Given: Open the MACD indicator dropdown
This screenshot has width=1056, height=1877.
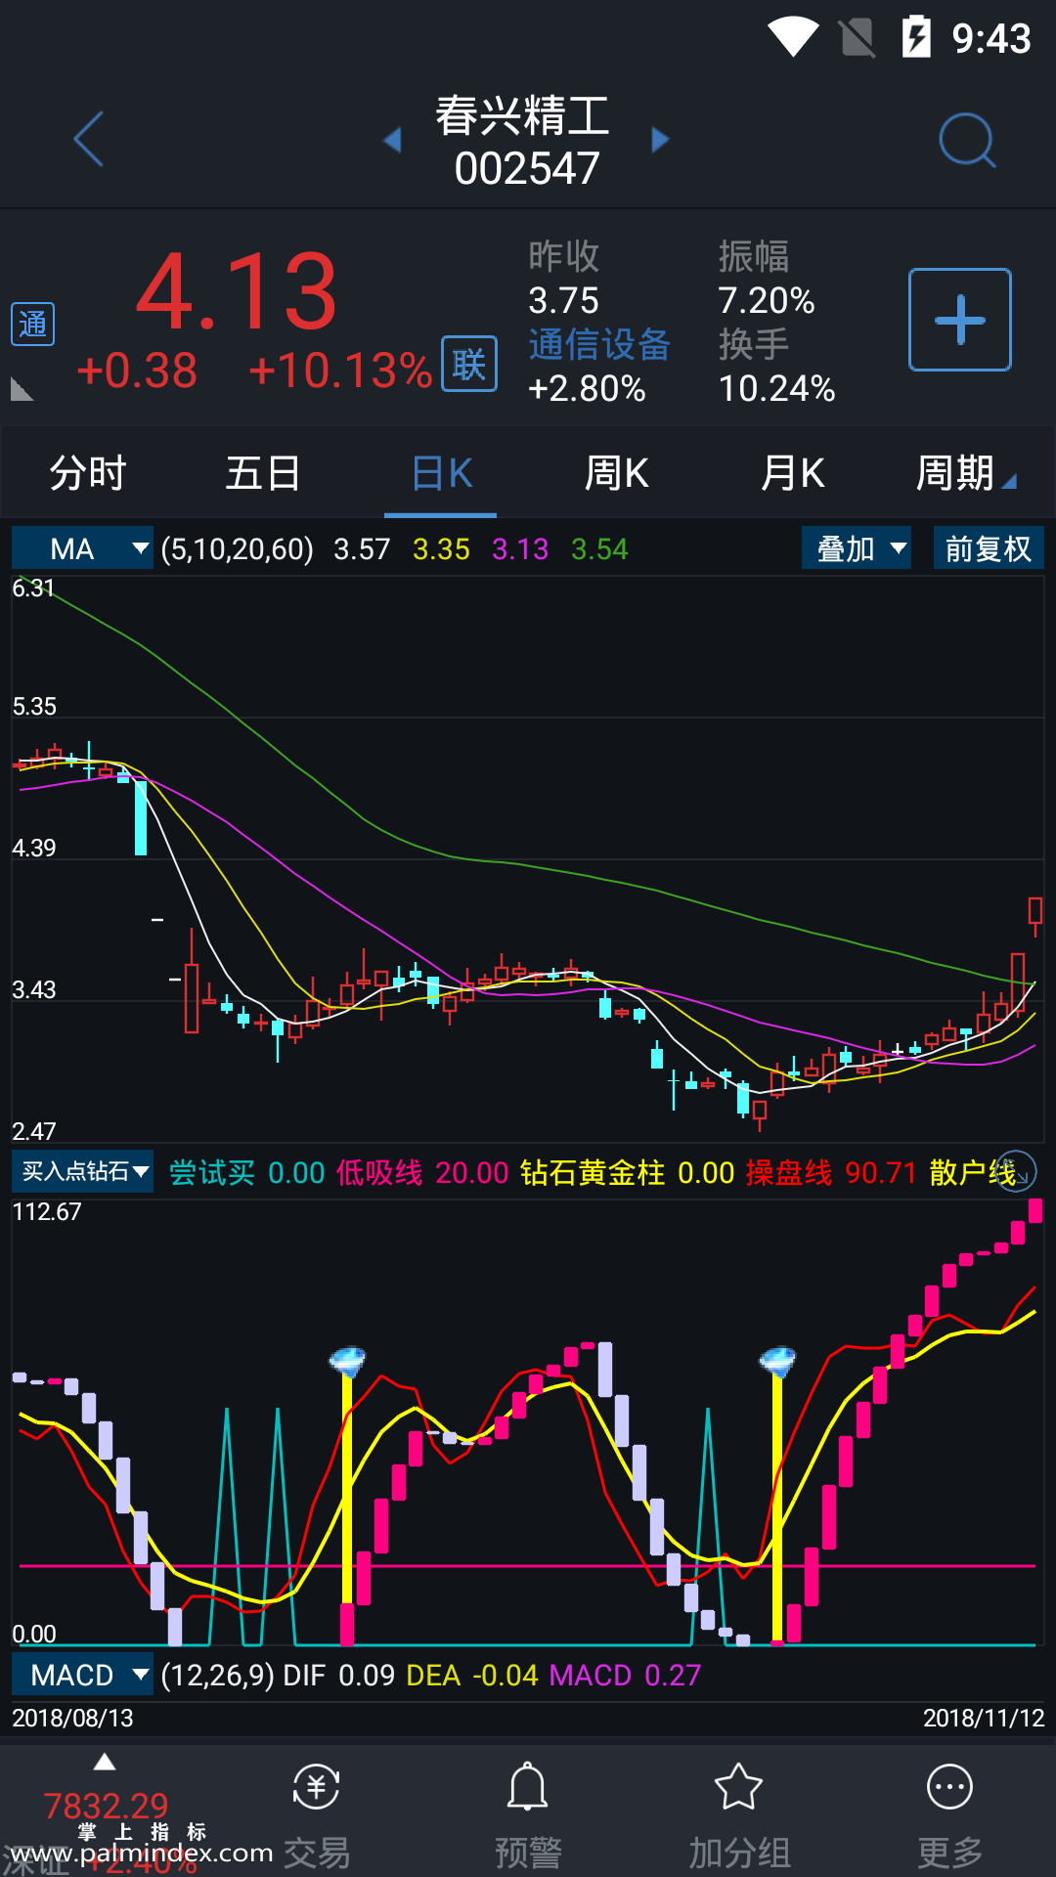Looking at the screenshot, I should click(x=82, y=1675).
